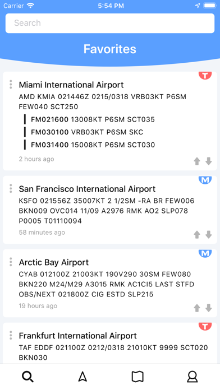The width and height of the screenshot is (220, 390).
Task: Open the profile tab in bottom bar
Action: pyautogui.click(x=192, y=377)
